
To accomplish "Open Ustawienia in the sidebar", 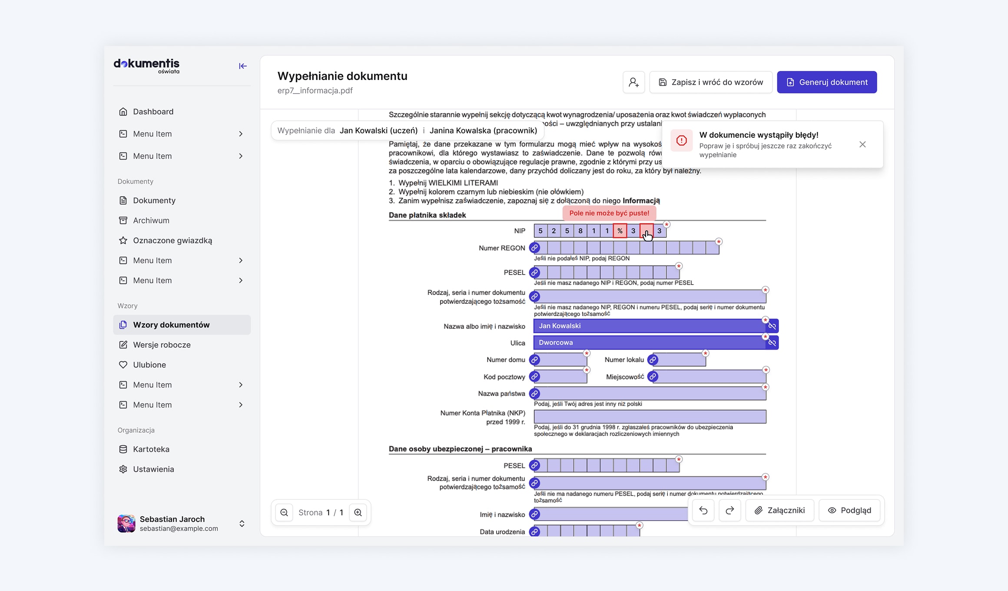I will 182,469.
